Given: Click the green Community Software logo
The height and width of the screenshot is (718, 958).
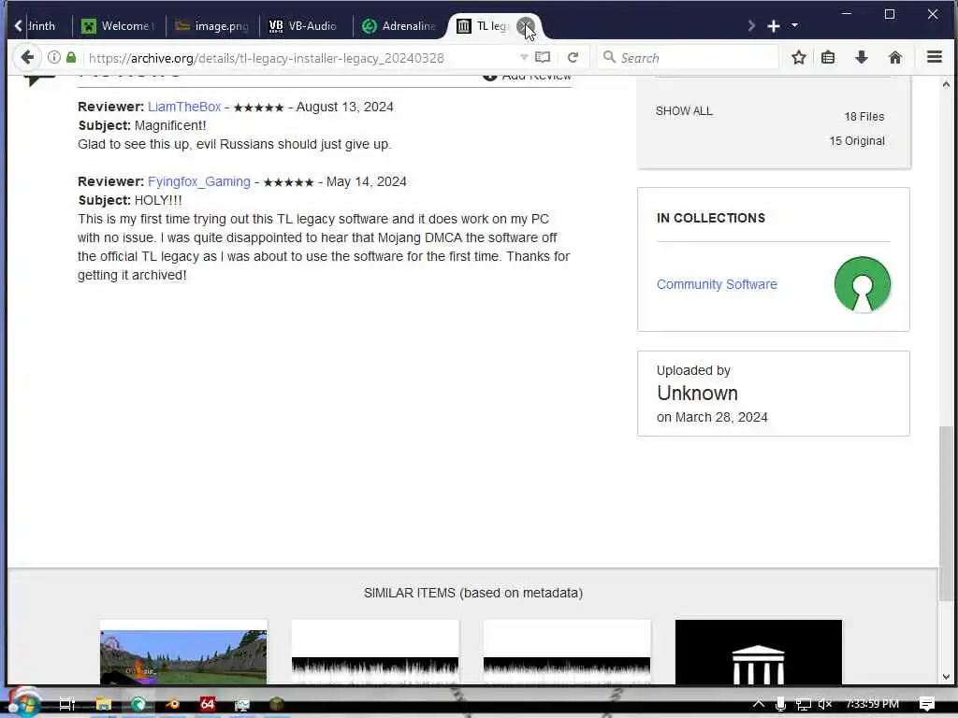Looking at the screenshot, I should point(862,284).
